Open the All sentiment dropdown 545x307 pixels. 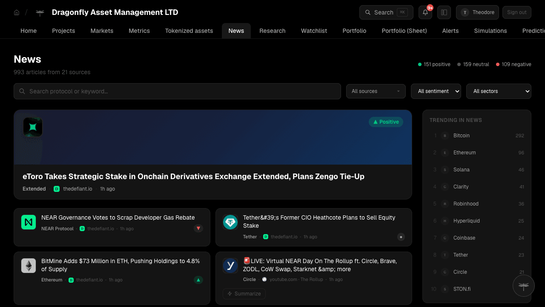pyautogui.click(x=436, y=91)
